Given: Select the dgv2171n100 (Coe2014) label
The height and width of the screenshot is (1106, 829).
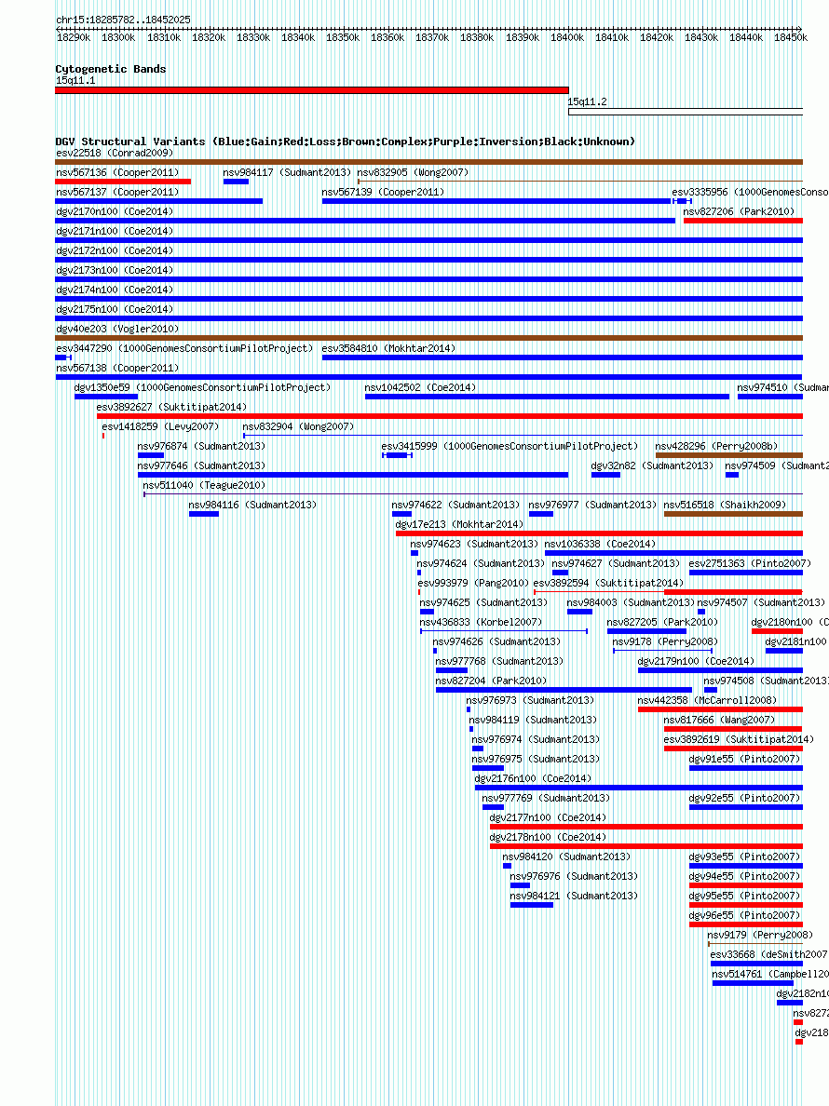Looking at the screenshot, I should coord(115,232).
